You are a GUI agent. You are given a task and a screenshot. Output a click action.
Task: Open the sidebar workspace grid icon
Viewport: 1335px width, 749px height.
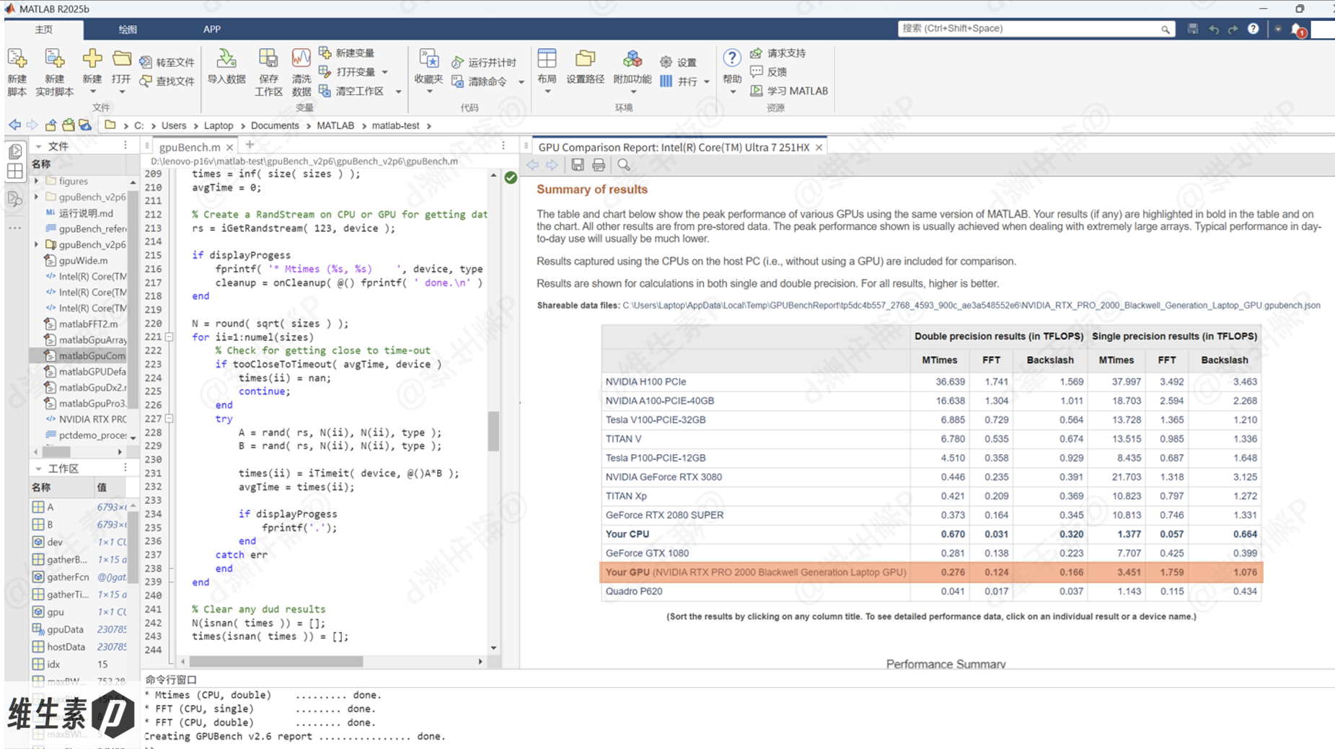click(15, 172)
